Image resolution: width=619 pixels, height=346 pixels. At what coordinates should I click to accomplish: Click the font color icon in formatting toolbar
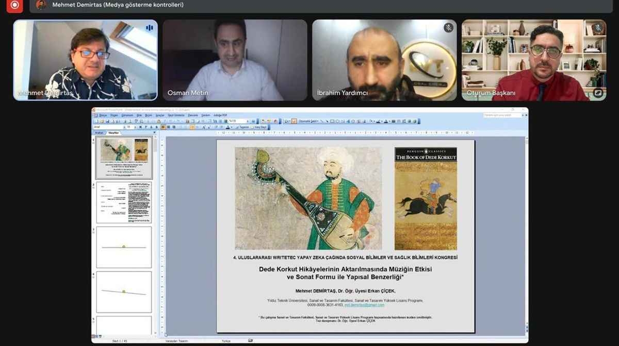(x=228, y=127)
